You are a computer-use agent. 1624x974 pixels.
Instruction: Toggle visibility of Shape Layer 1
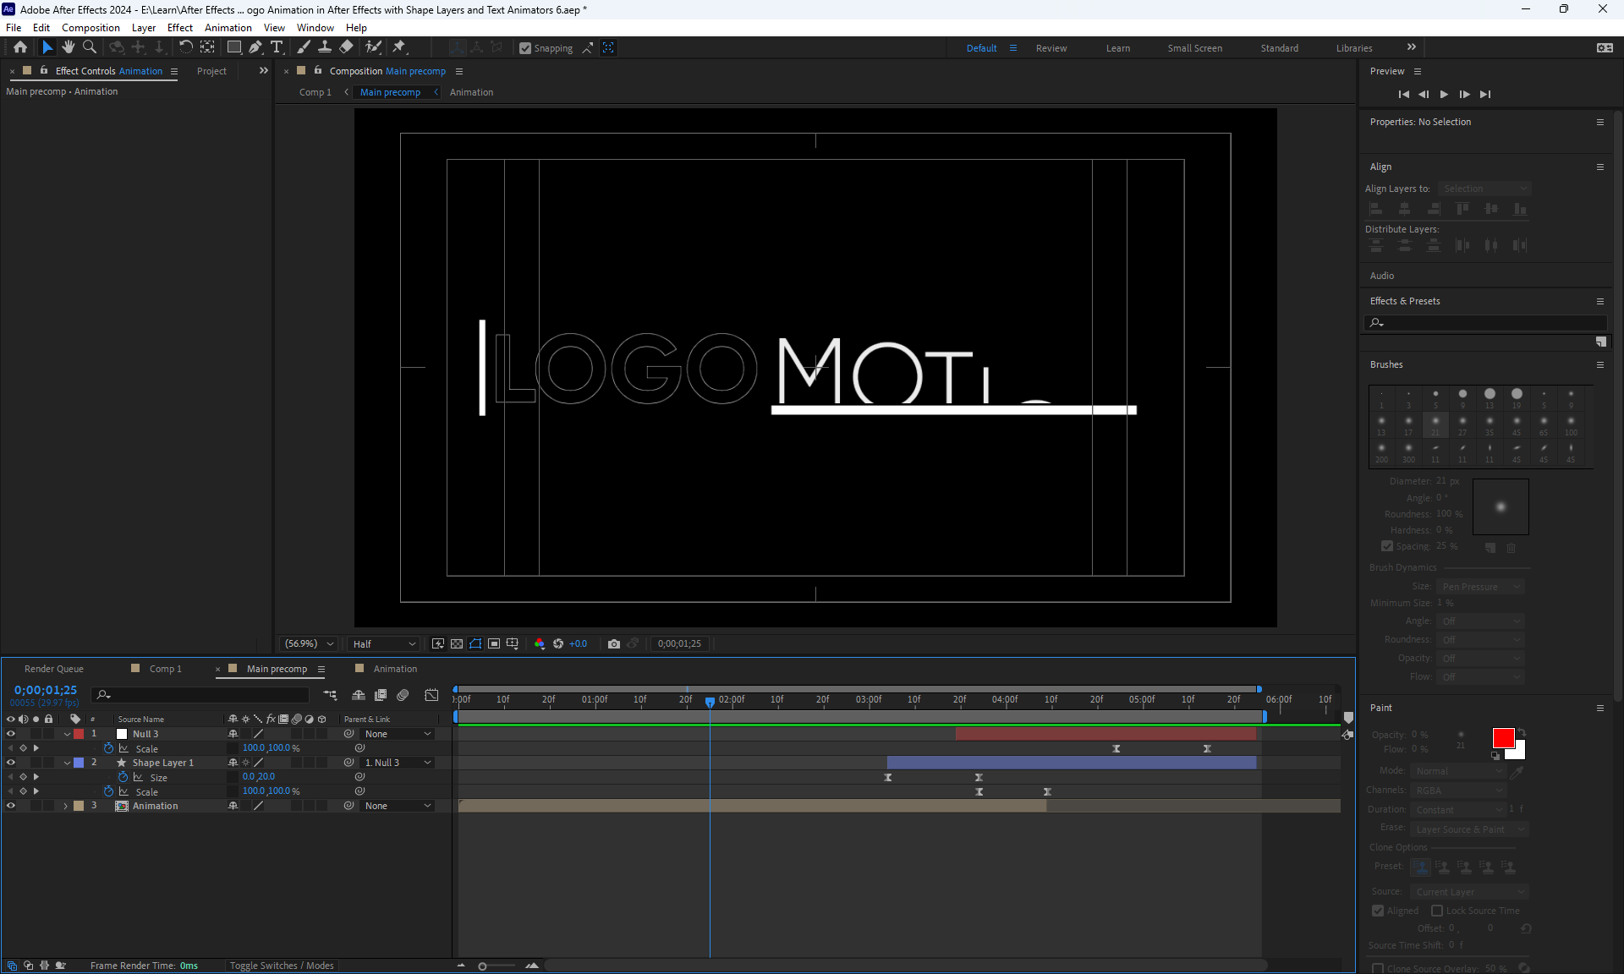11,763
